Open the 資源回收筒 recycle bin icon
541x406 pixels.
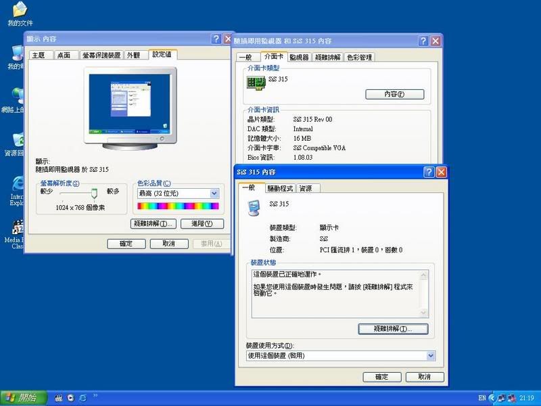pos(16,141)
